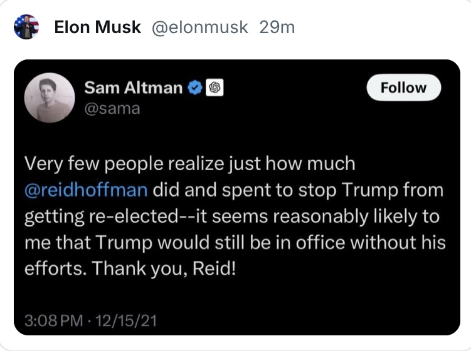471x351 pixels.
Task: Click the blue verified checkmark badge
Action: tap(194, 88)
